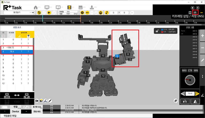Switch to the motion editor film icon
The height and width of the screenshot is (118, 205).
coord(70,7)
